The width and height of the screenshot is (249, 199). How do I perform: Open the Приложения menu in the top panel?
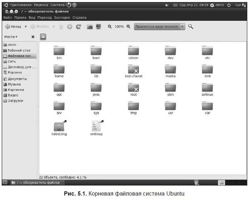click(20, 5)
